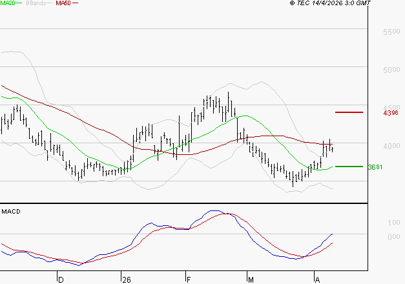Image resolution: width=405 pixels, height=284 pixels.
Task: Select the 4396 price label
Action: (x=390, y=113)
